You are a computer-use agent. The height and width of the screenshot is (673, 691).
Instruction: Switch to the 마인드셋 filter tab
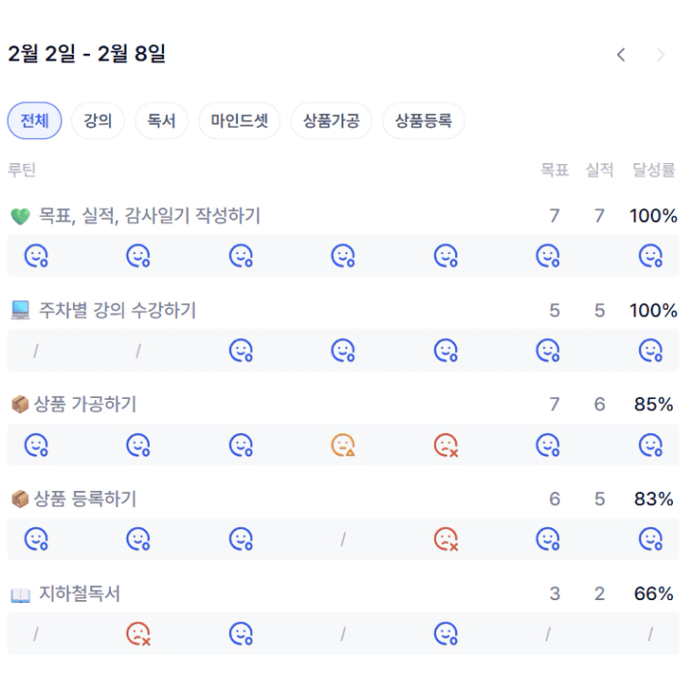pos(240,122)
